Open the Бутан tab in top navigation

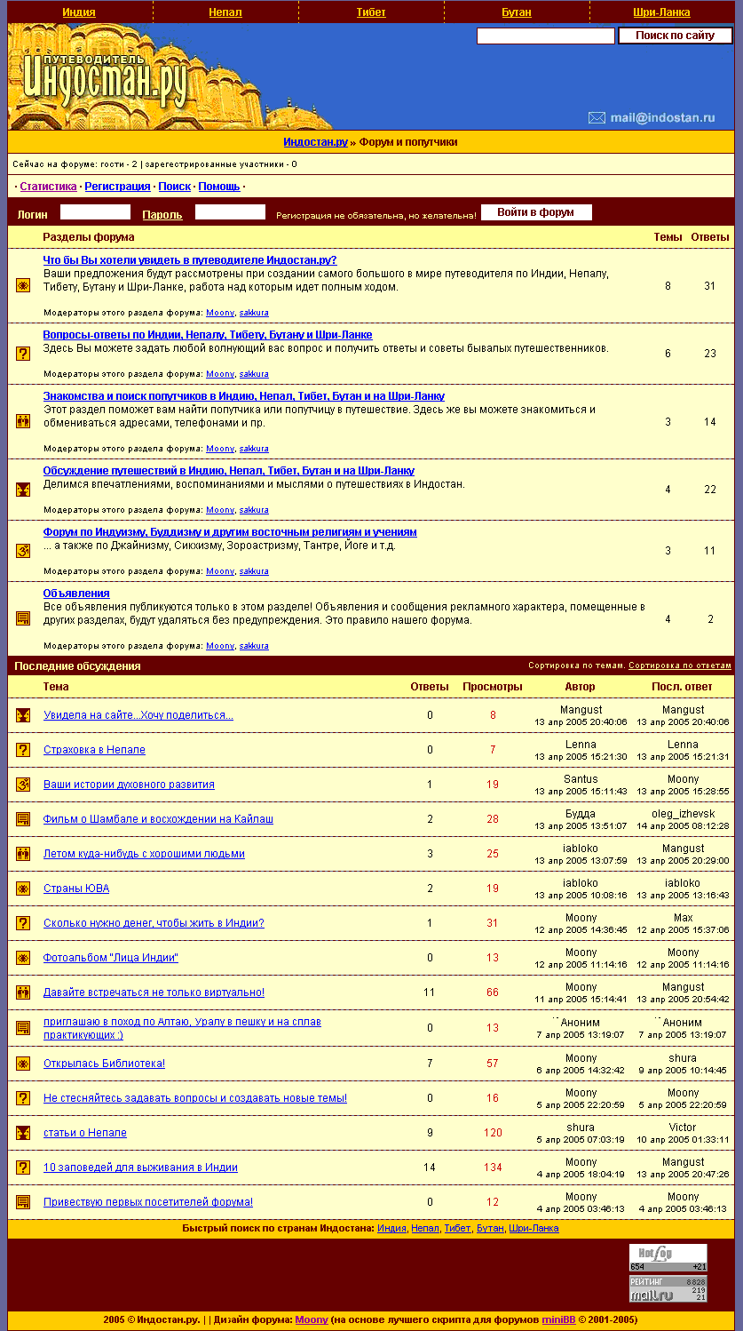(517, 12)
